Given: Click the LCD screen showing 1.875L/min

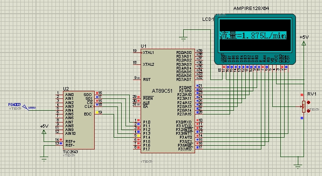Looking at the screenshot, I should coord(255,35).
